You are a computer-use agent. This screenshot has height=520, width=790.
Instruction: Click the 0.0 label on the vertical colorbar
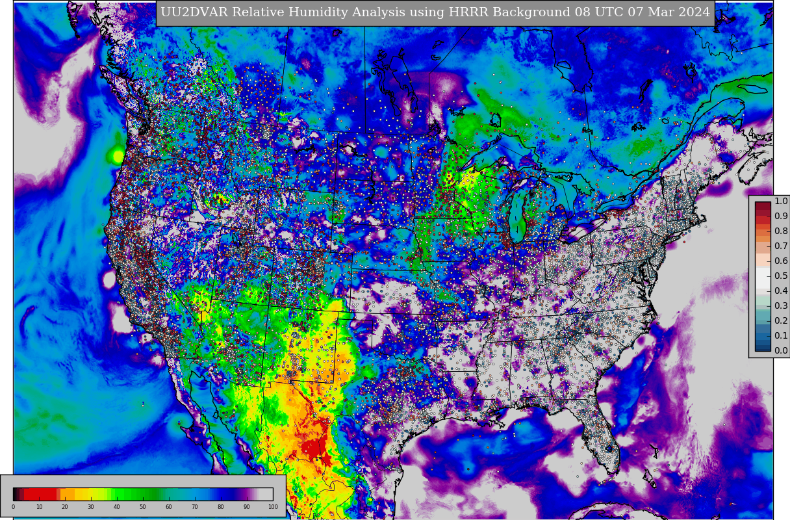click(781, 351)
